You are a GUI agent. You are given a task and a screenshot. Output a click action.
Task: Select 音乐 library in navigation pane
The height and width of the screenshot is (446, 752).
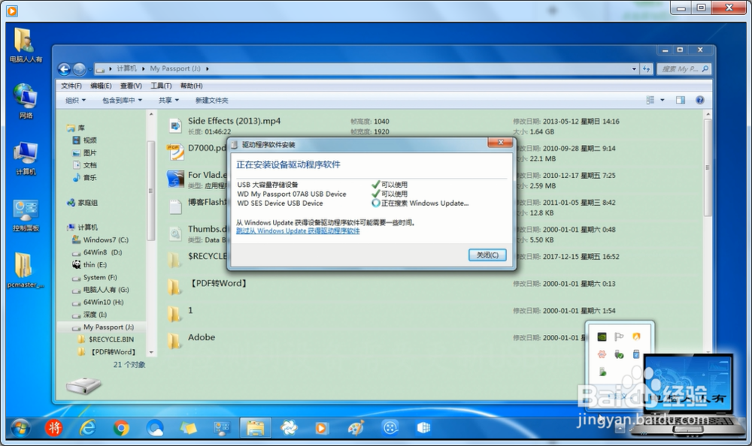(84, 177)
